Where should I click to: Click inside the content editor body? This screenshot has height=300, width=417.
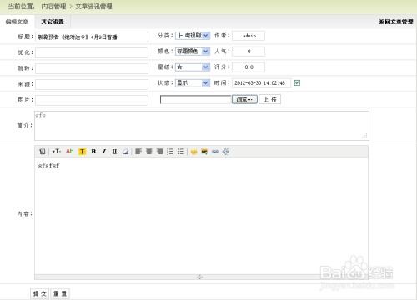click(x=201, y=216)
